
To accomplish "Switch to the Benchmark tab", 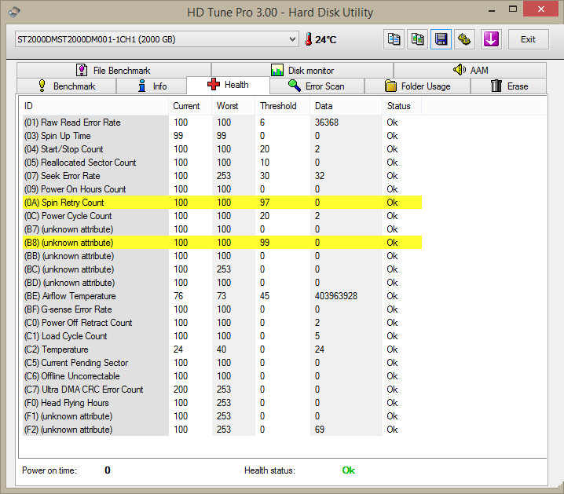I will coord(67,86).
